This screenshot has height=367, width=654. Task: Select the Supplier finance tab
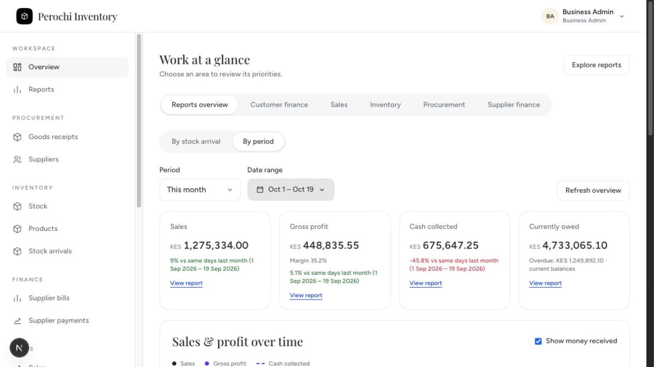coord(514,105)
